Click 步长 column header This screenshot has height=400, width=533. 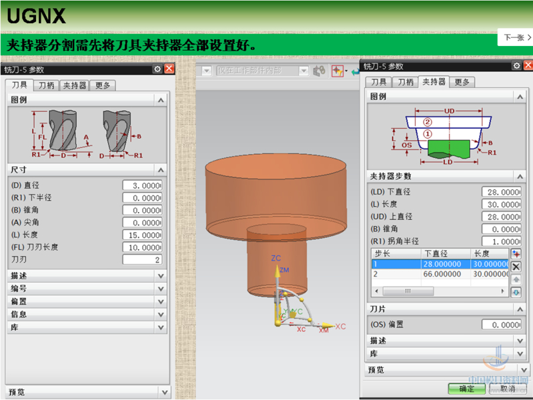click(x=396, y=253)
